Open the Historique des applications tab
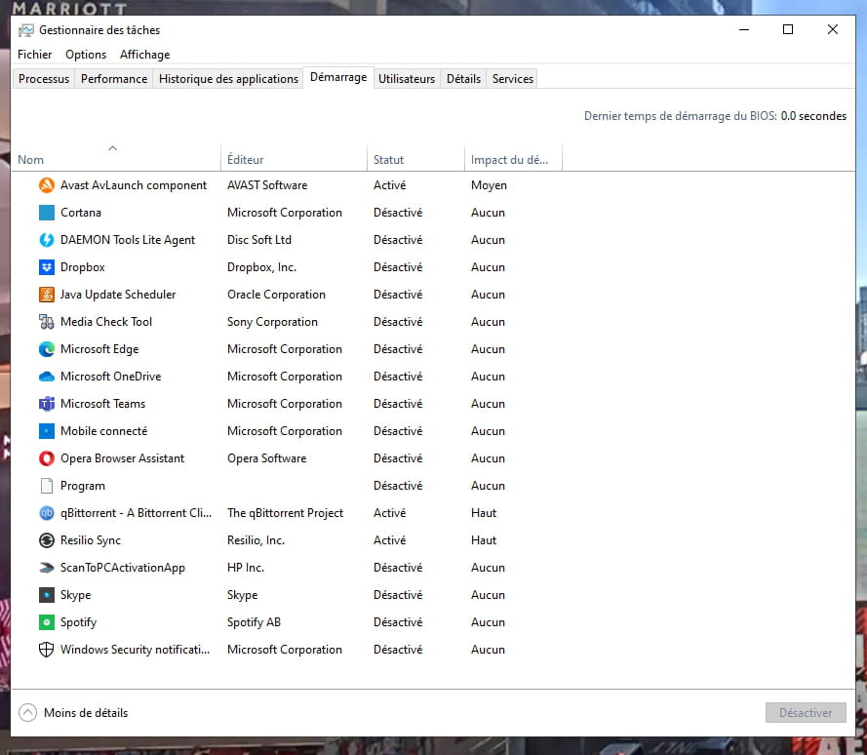867x755 pixels. point(228,79)
